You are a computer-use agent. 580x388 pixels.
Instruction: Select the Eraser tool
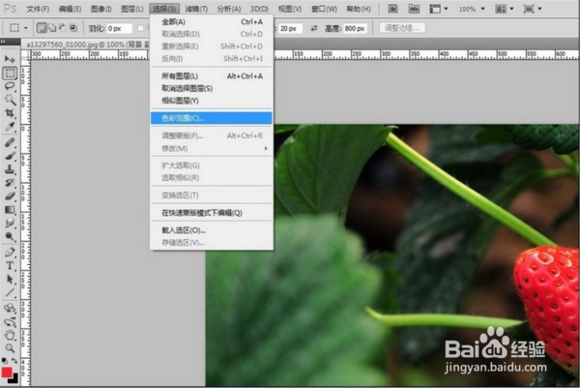(x=10, y=195)
